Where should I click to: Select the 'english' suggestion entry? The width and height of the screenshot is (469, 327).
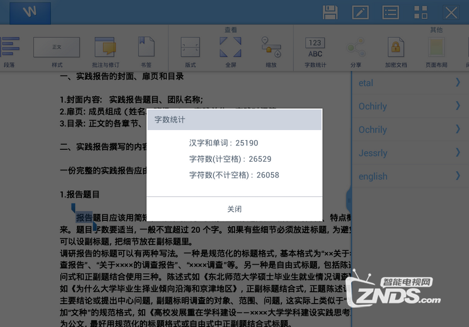click(410, 176)
